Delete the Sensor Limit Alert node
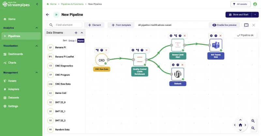 point(185,36)
